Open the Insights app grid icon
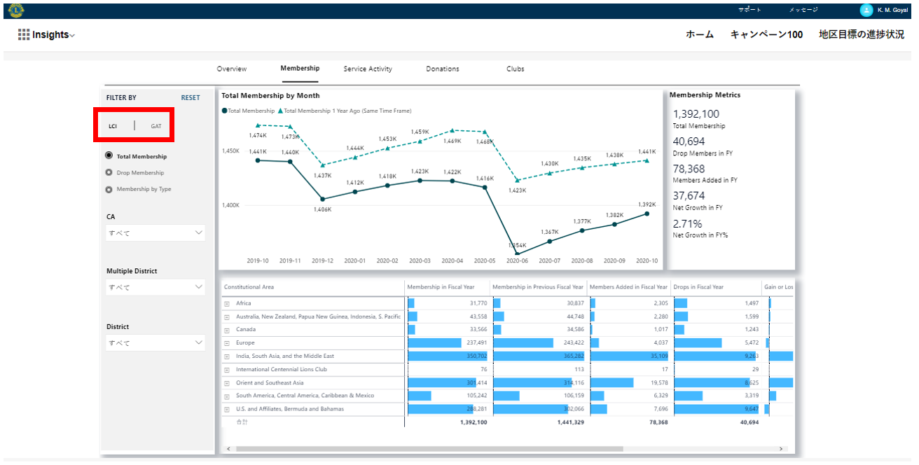 coord(24,35)
